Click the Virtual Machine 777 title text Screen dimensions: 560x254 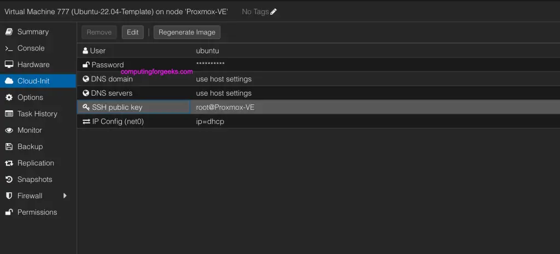click(116, 12)
